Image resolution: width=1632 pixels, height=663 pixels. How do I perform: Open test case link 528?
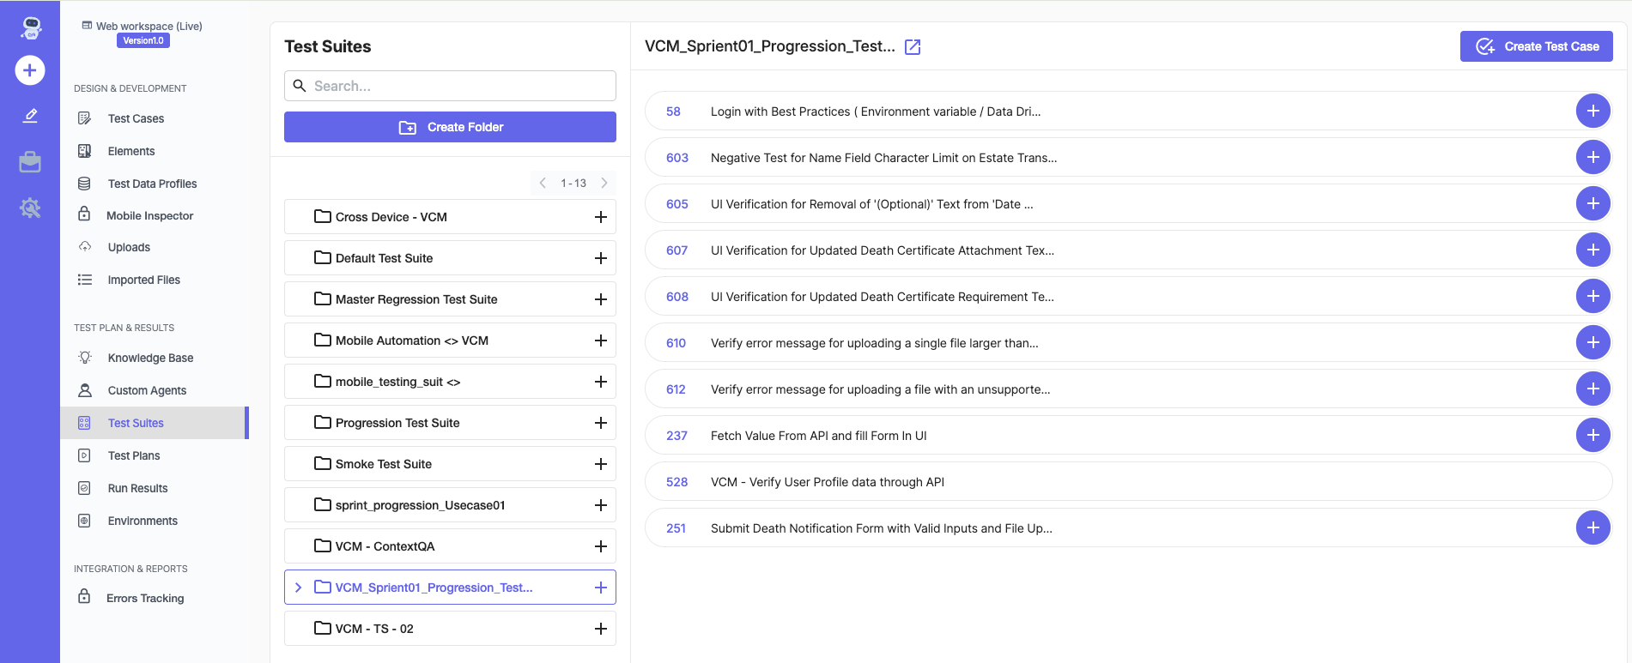click(676, 482)
